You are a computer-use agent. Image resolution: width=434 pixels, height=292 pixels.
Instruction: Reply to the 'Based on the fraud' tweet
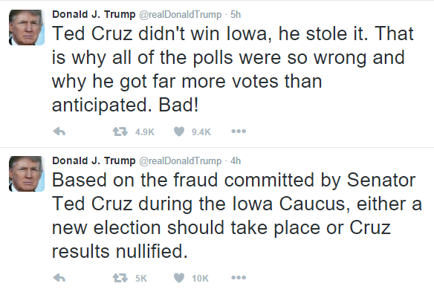click(x=59, y=278)
